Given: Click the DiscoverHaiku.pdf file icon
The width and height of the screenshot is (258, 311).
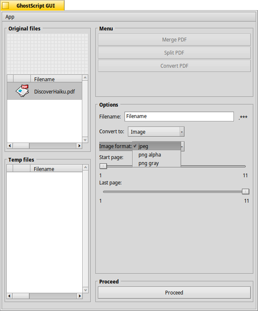Looking at the screenshot, I should click(22, 91).
